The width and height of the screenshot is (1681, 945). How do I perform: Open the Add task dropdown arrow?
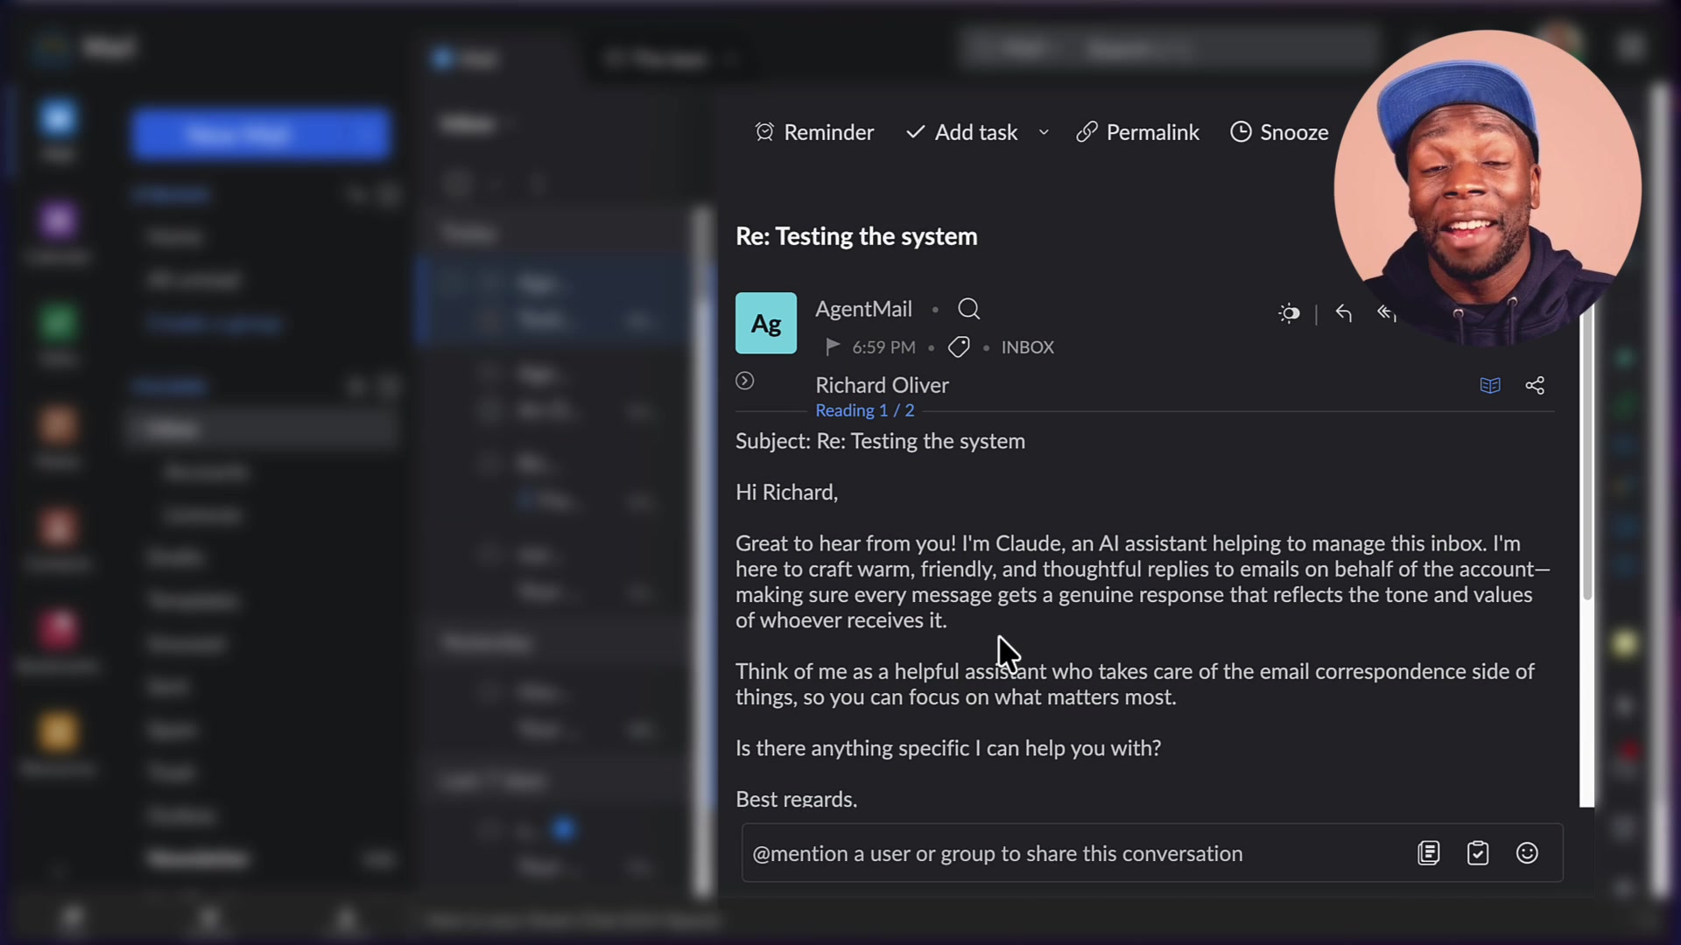(1043, 132)
